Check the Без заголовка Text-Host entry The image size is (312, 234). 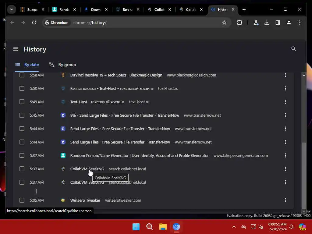22,89
